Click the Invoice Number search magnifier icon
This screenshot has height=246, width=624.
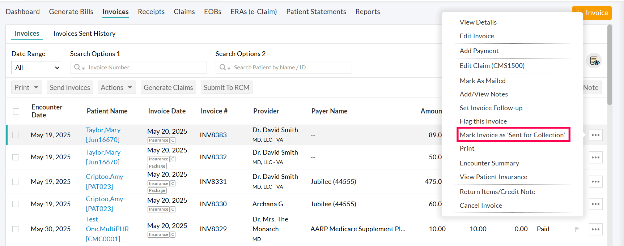pyautogui.click(x=77, y=67)
